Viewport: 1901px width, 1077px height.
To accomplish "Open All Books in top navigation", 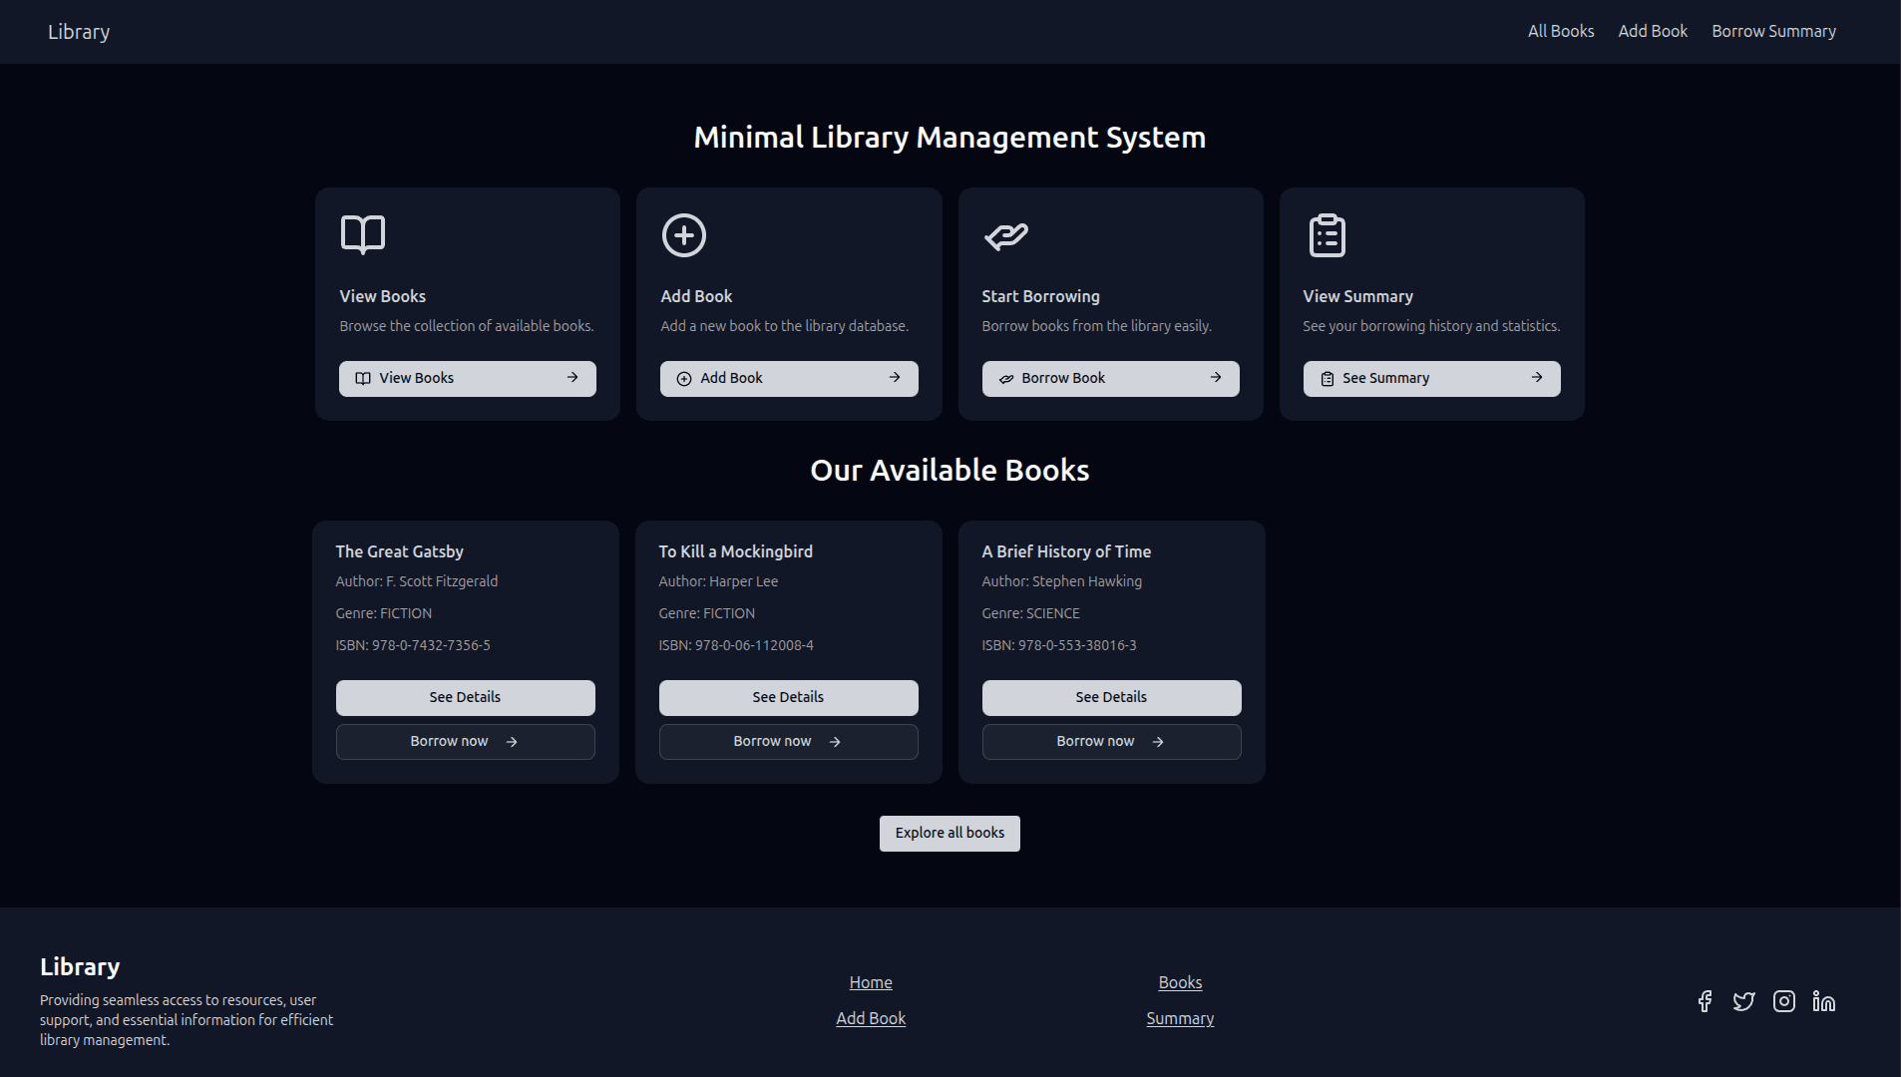I will [1561, 31].
